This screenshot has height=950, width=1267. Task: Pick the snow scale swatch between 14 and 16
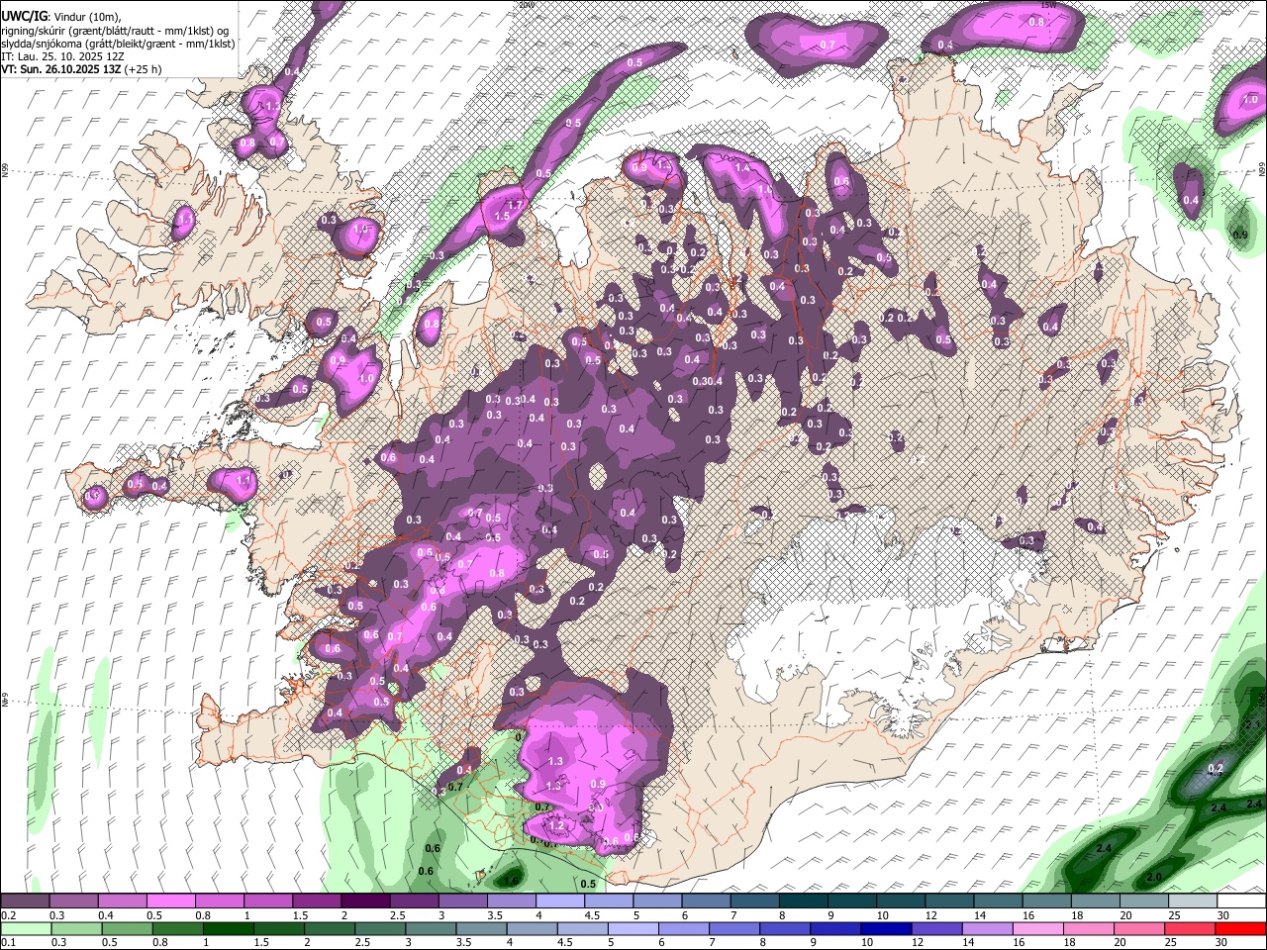pyautogui.click(x=999, y=901)
